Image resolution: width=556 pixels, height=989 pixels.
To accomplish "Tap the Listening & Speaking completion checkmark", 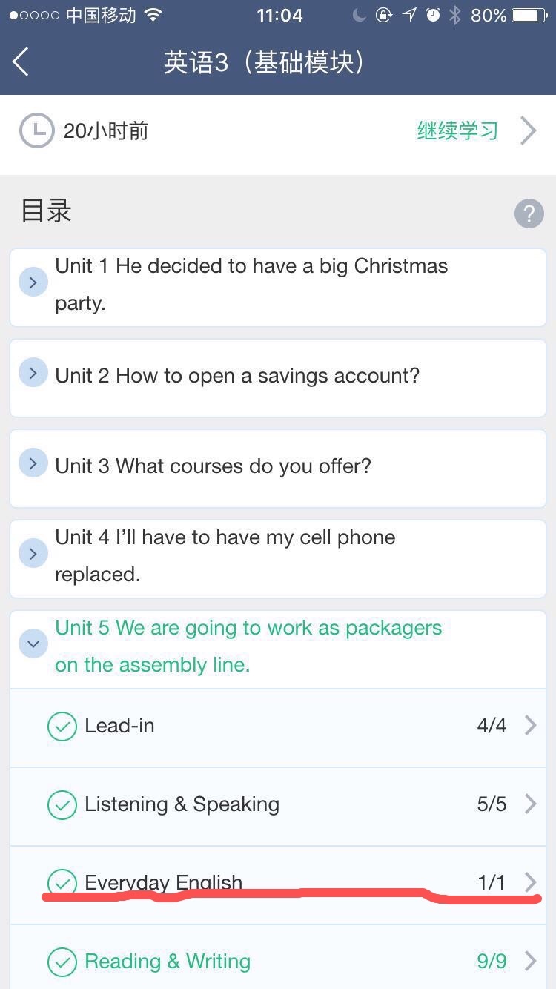I will click(62, 805).
